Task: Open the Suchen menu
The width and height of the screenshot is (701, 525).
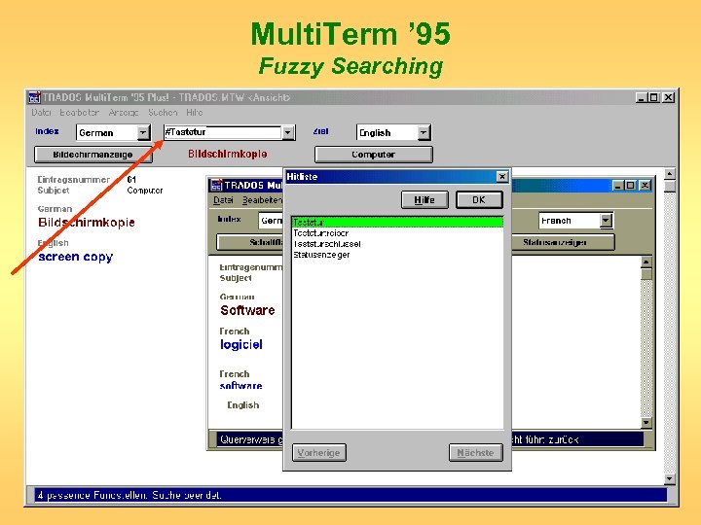Action: pyautogui.click(x=163, y=113)
